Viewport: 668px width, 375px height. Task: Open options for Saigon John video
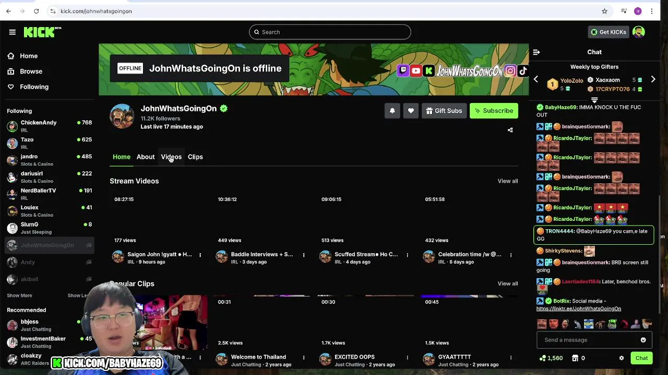point(200,255)
